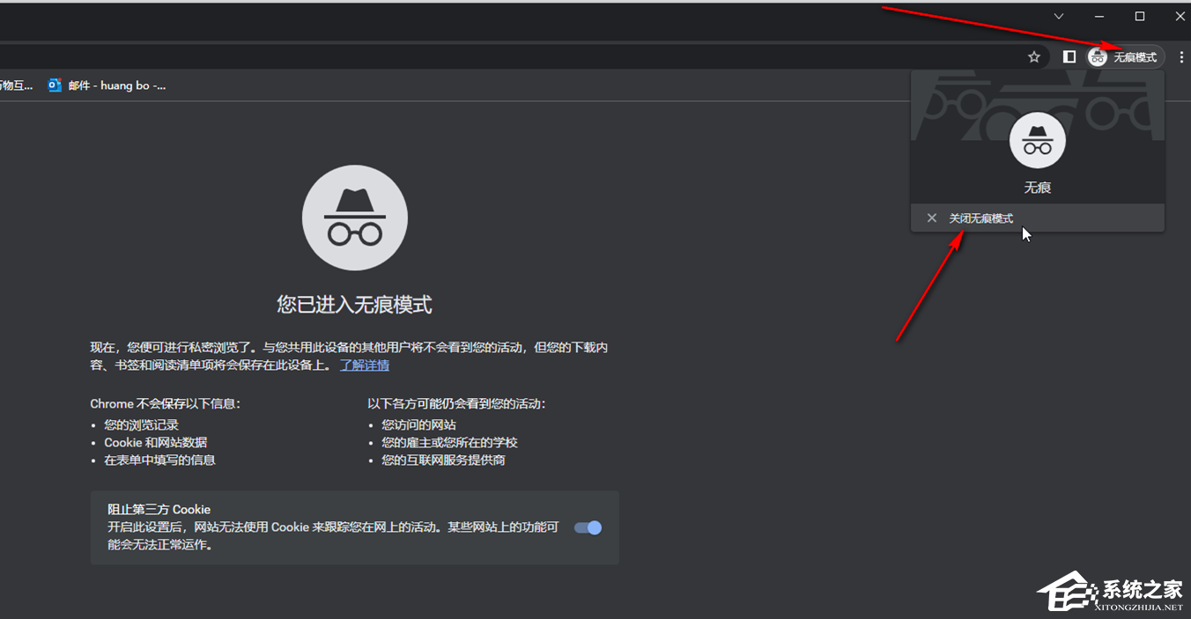Click the X icon next to 关闭无痕模式
Viewport: 1191px width, 619px height.
coord(932,217)
